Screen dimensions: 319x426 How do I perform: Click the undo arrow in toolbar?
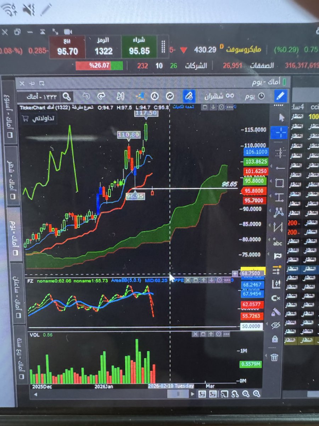86,96
